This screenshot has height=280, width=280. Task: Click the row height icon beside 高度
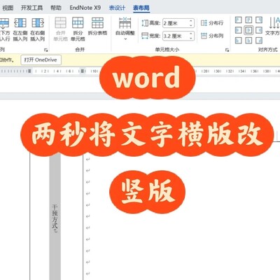click(145, 23)
